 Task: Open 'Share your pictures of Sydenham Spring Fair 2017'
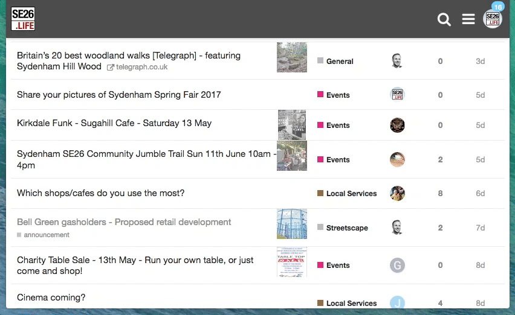pos(118,95)
